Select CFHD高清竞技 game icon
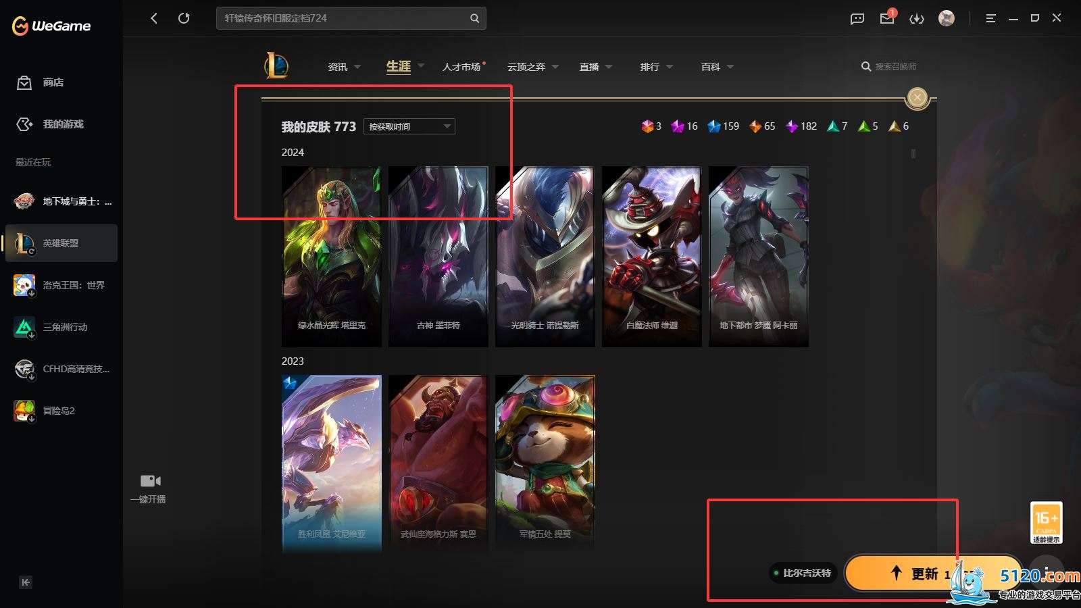Viewport: 1081px width, 608px height. [24, 369]
